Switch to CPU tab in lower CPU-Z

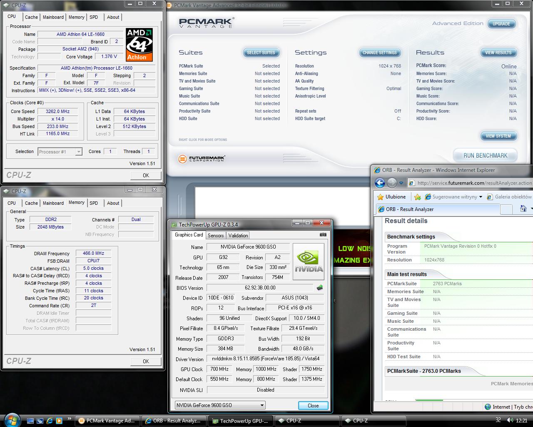(12, 203)
